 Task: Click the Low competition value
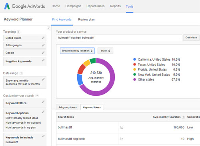[x=190, y=127]
